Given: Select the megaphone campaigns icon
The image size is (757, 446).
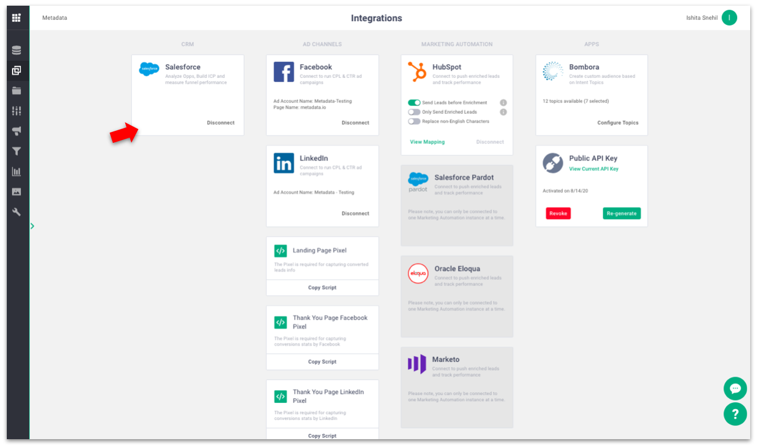Looking at the screenshot, I should [16, 131].
